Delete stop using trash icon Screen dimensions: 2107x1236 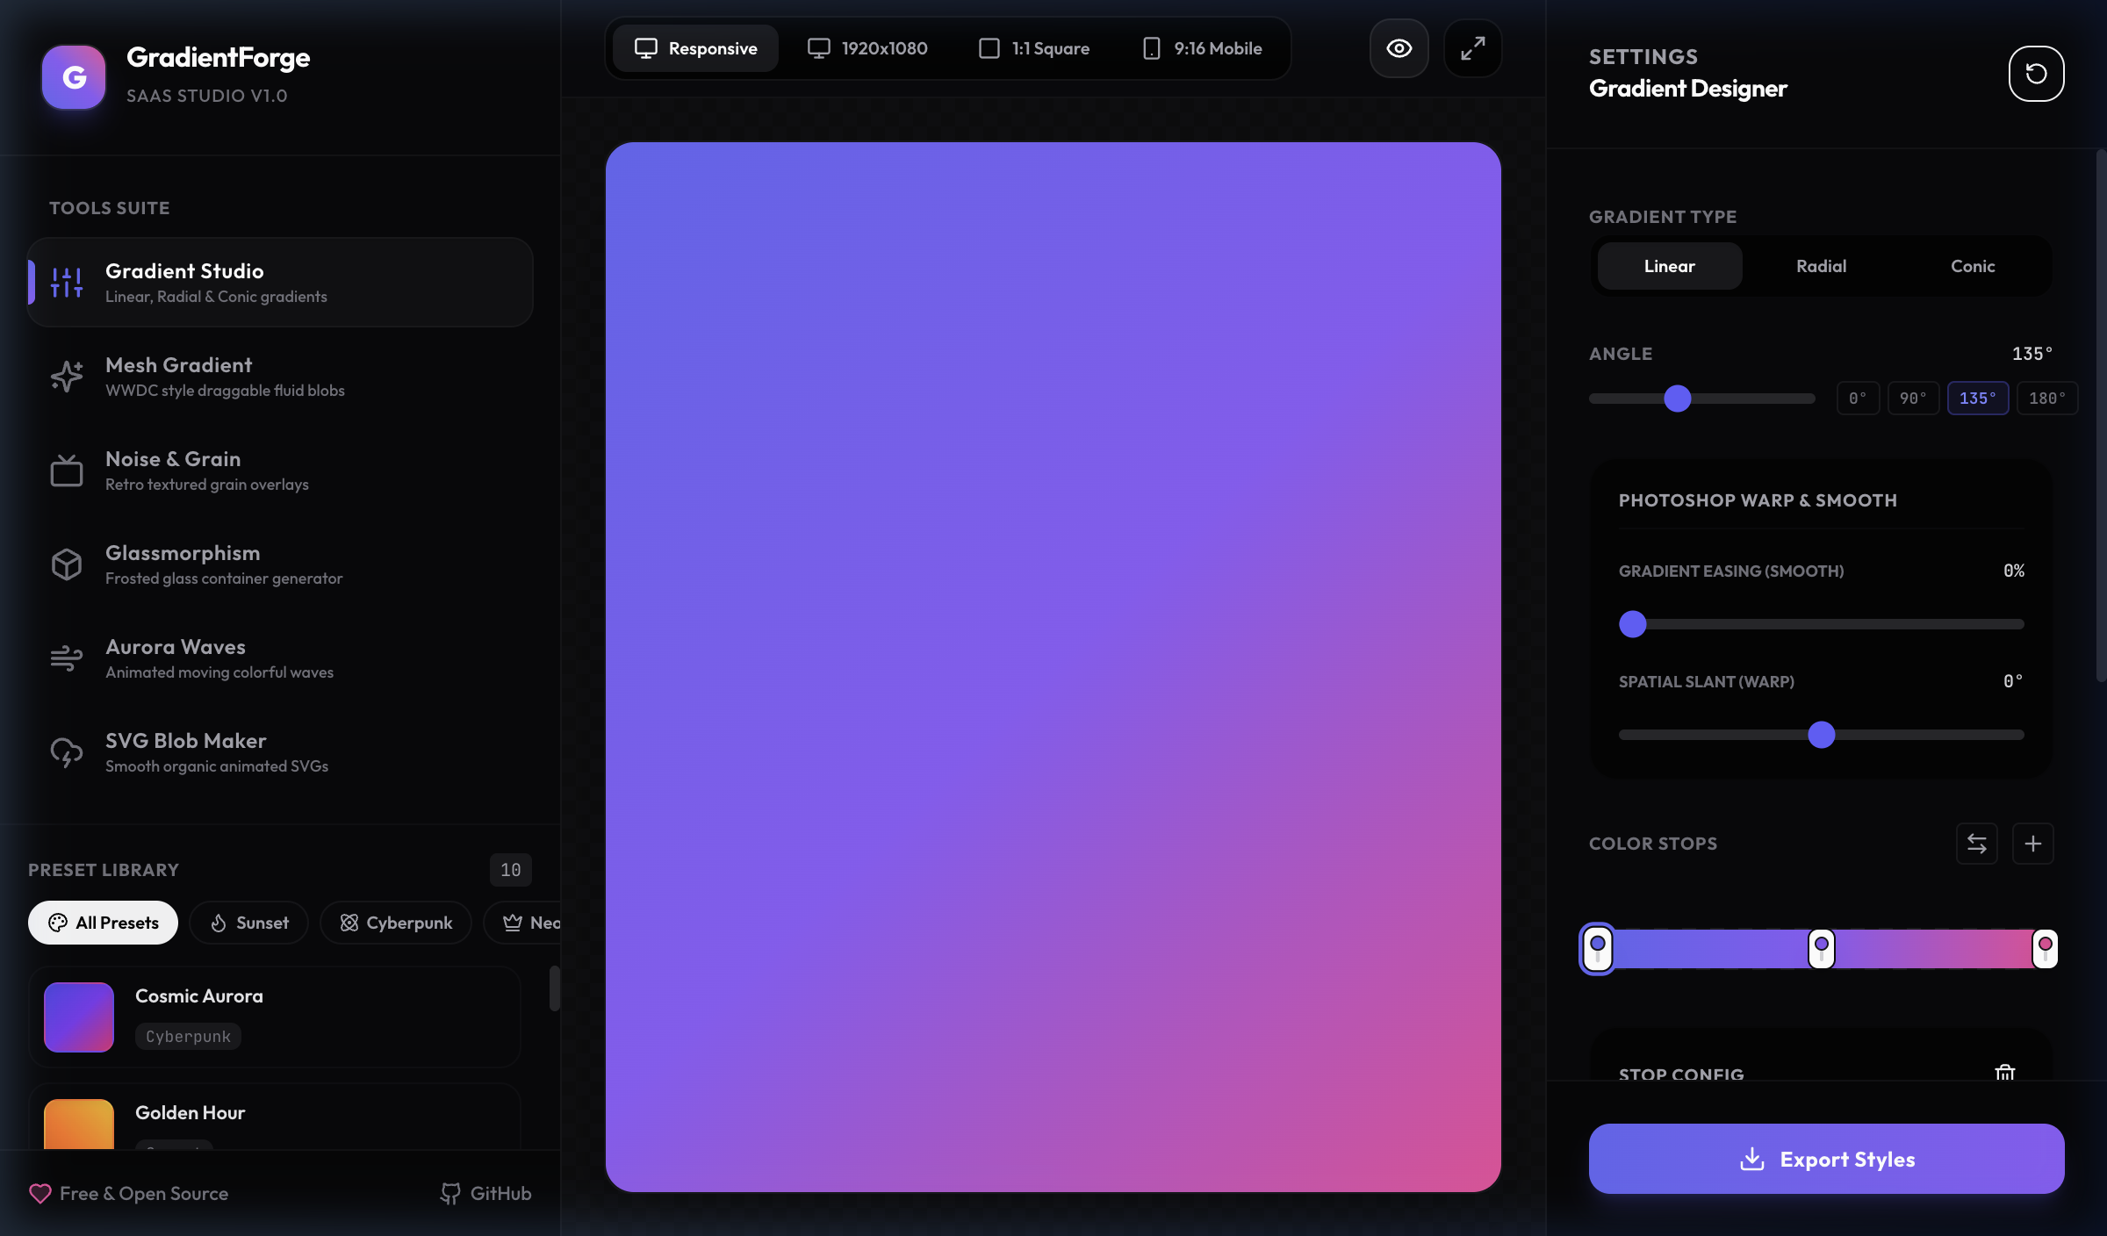(2004, 1072)
